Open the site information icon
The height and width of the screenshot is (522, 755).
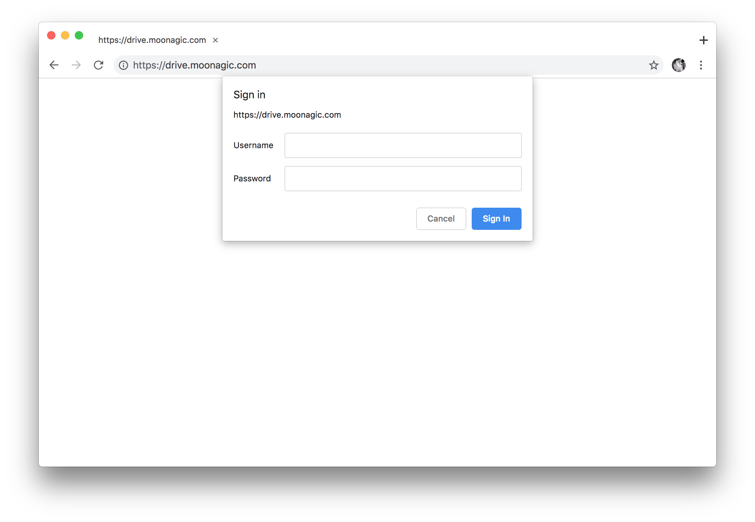(123, 65)
